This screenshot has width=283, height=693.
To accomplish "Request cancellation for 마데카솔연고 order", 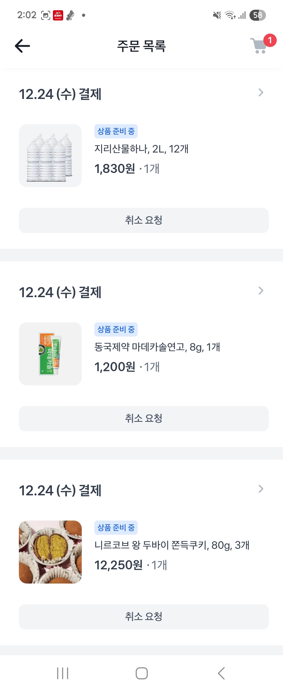I will [144, 419].
